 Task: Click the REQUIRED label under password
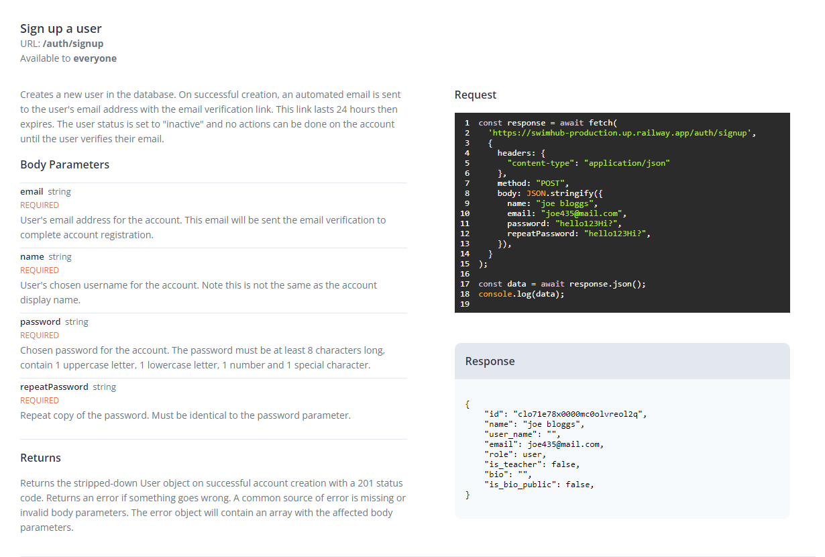(40, 336)
